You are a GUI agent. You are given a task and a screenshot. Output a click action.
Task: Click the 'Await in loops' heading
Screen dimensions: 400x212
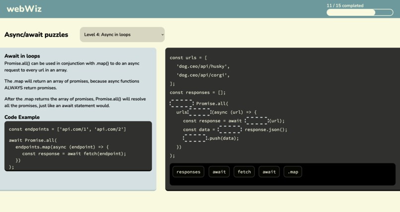(22, 56)
